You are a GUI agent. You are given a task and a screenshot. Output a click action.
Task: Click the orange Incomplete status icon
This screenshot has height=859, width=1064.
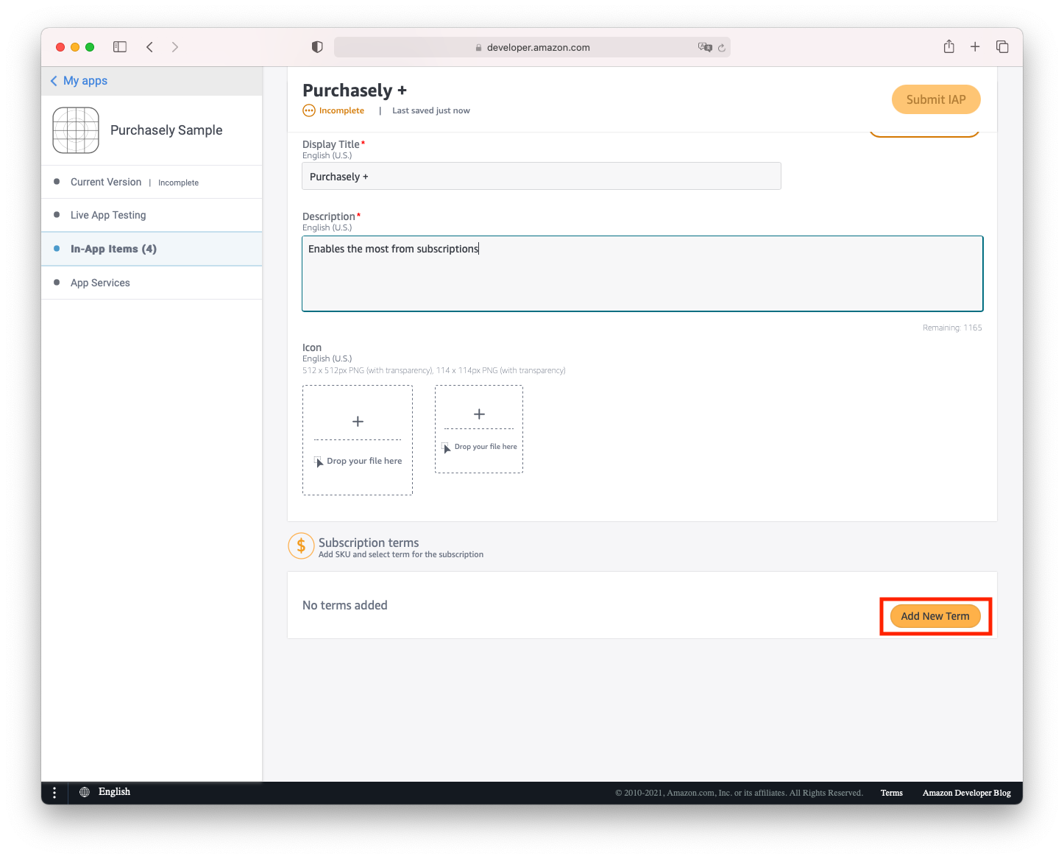(x=309, y=110)
